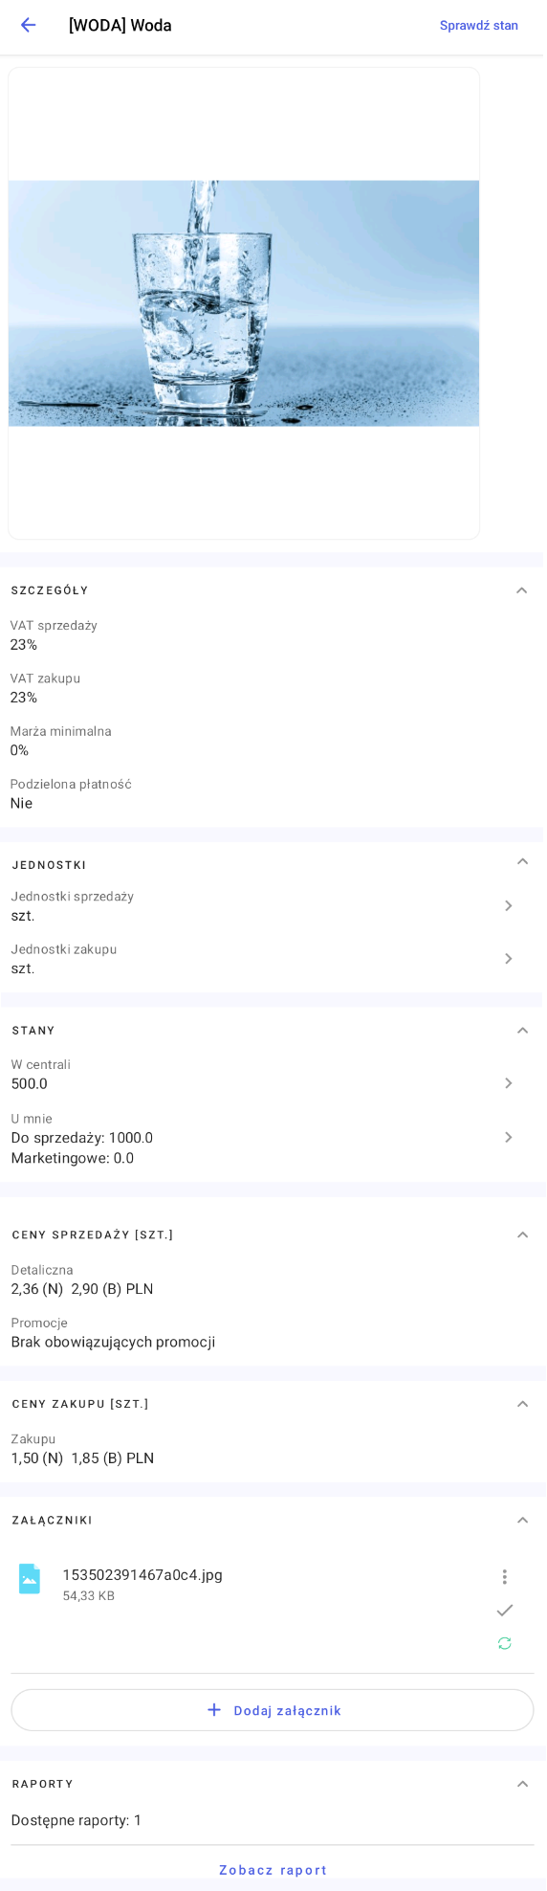This screenshot has width=547, height=1891.
Task: Click the Dodaj załącznik button
Action: coord(273,1710)
